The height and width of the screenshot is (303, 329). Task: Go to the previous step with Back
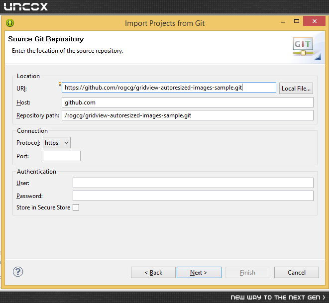coord(153,272)
